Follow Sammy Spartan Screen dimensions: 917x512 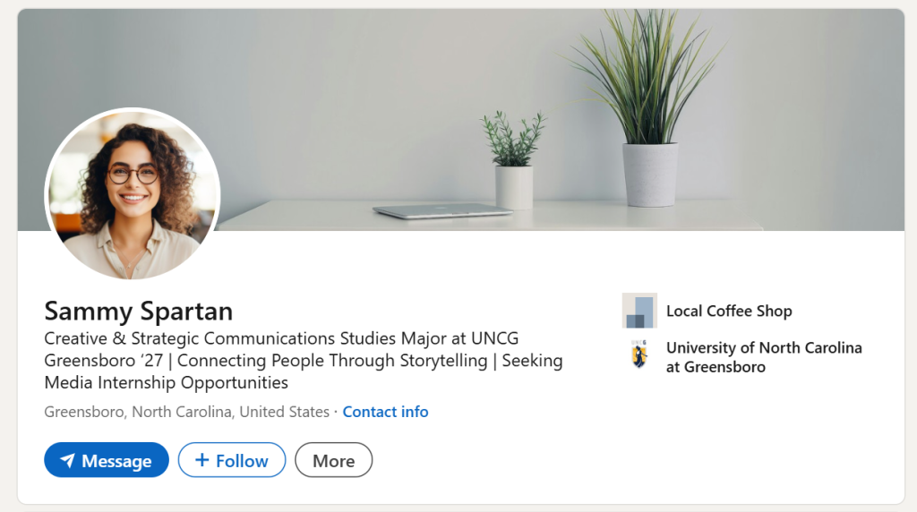(232, 460)
